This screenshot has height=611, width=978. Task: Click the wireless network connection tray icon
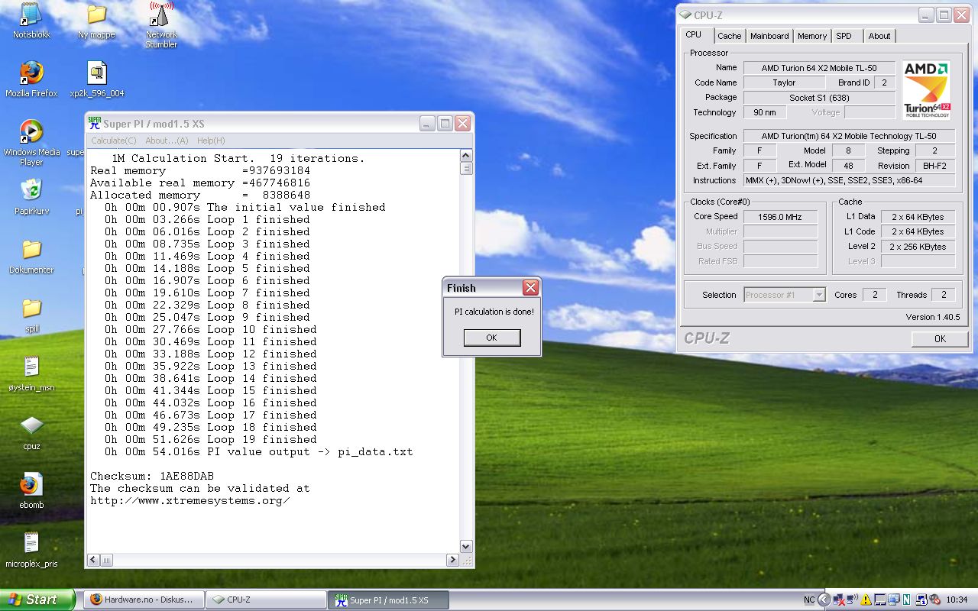853,600
